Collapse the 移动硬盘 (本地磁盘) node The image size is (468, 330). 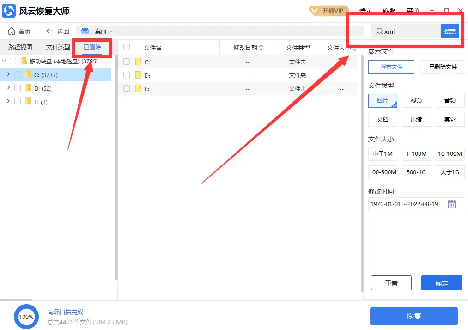4,61
